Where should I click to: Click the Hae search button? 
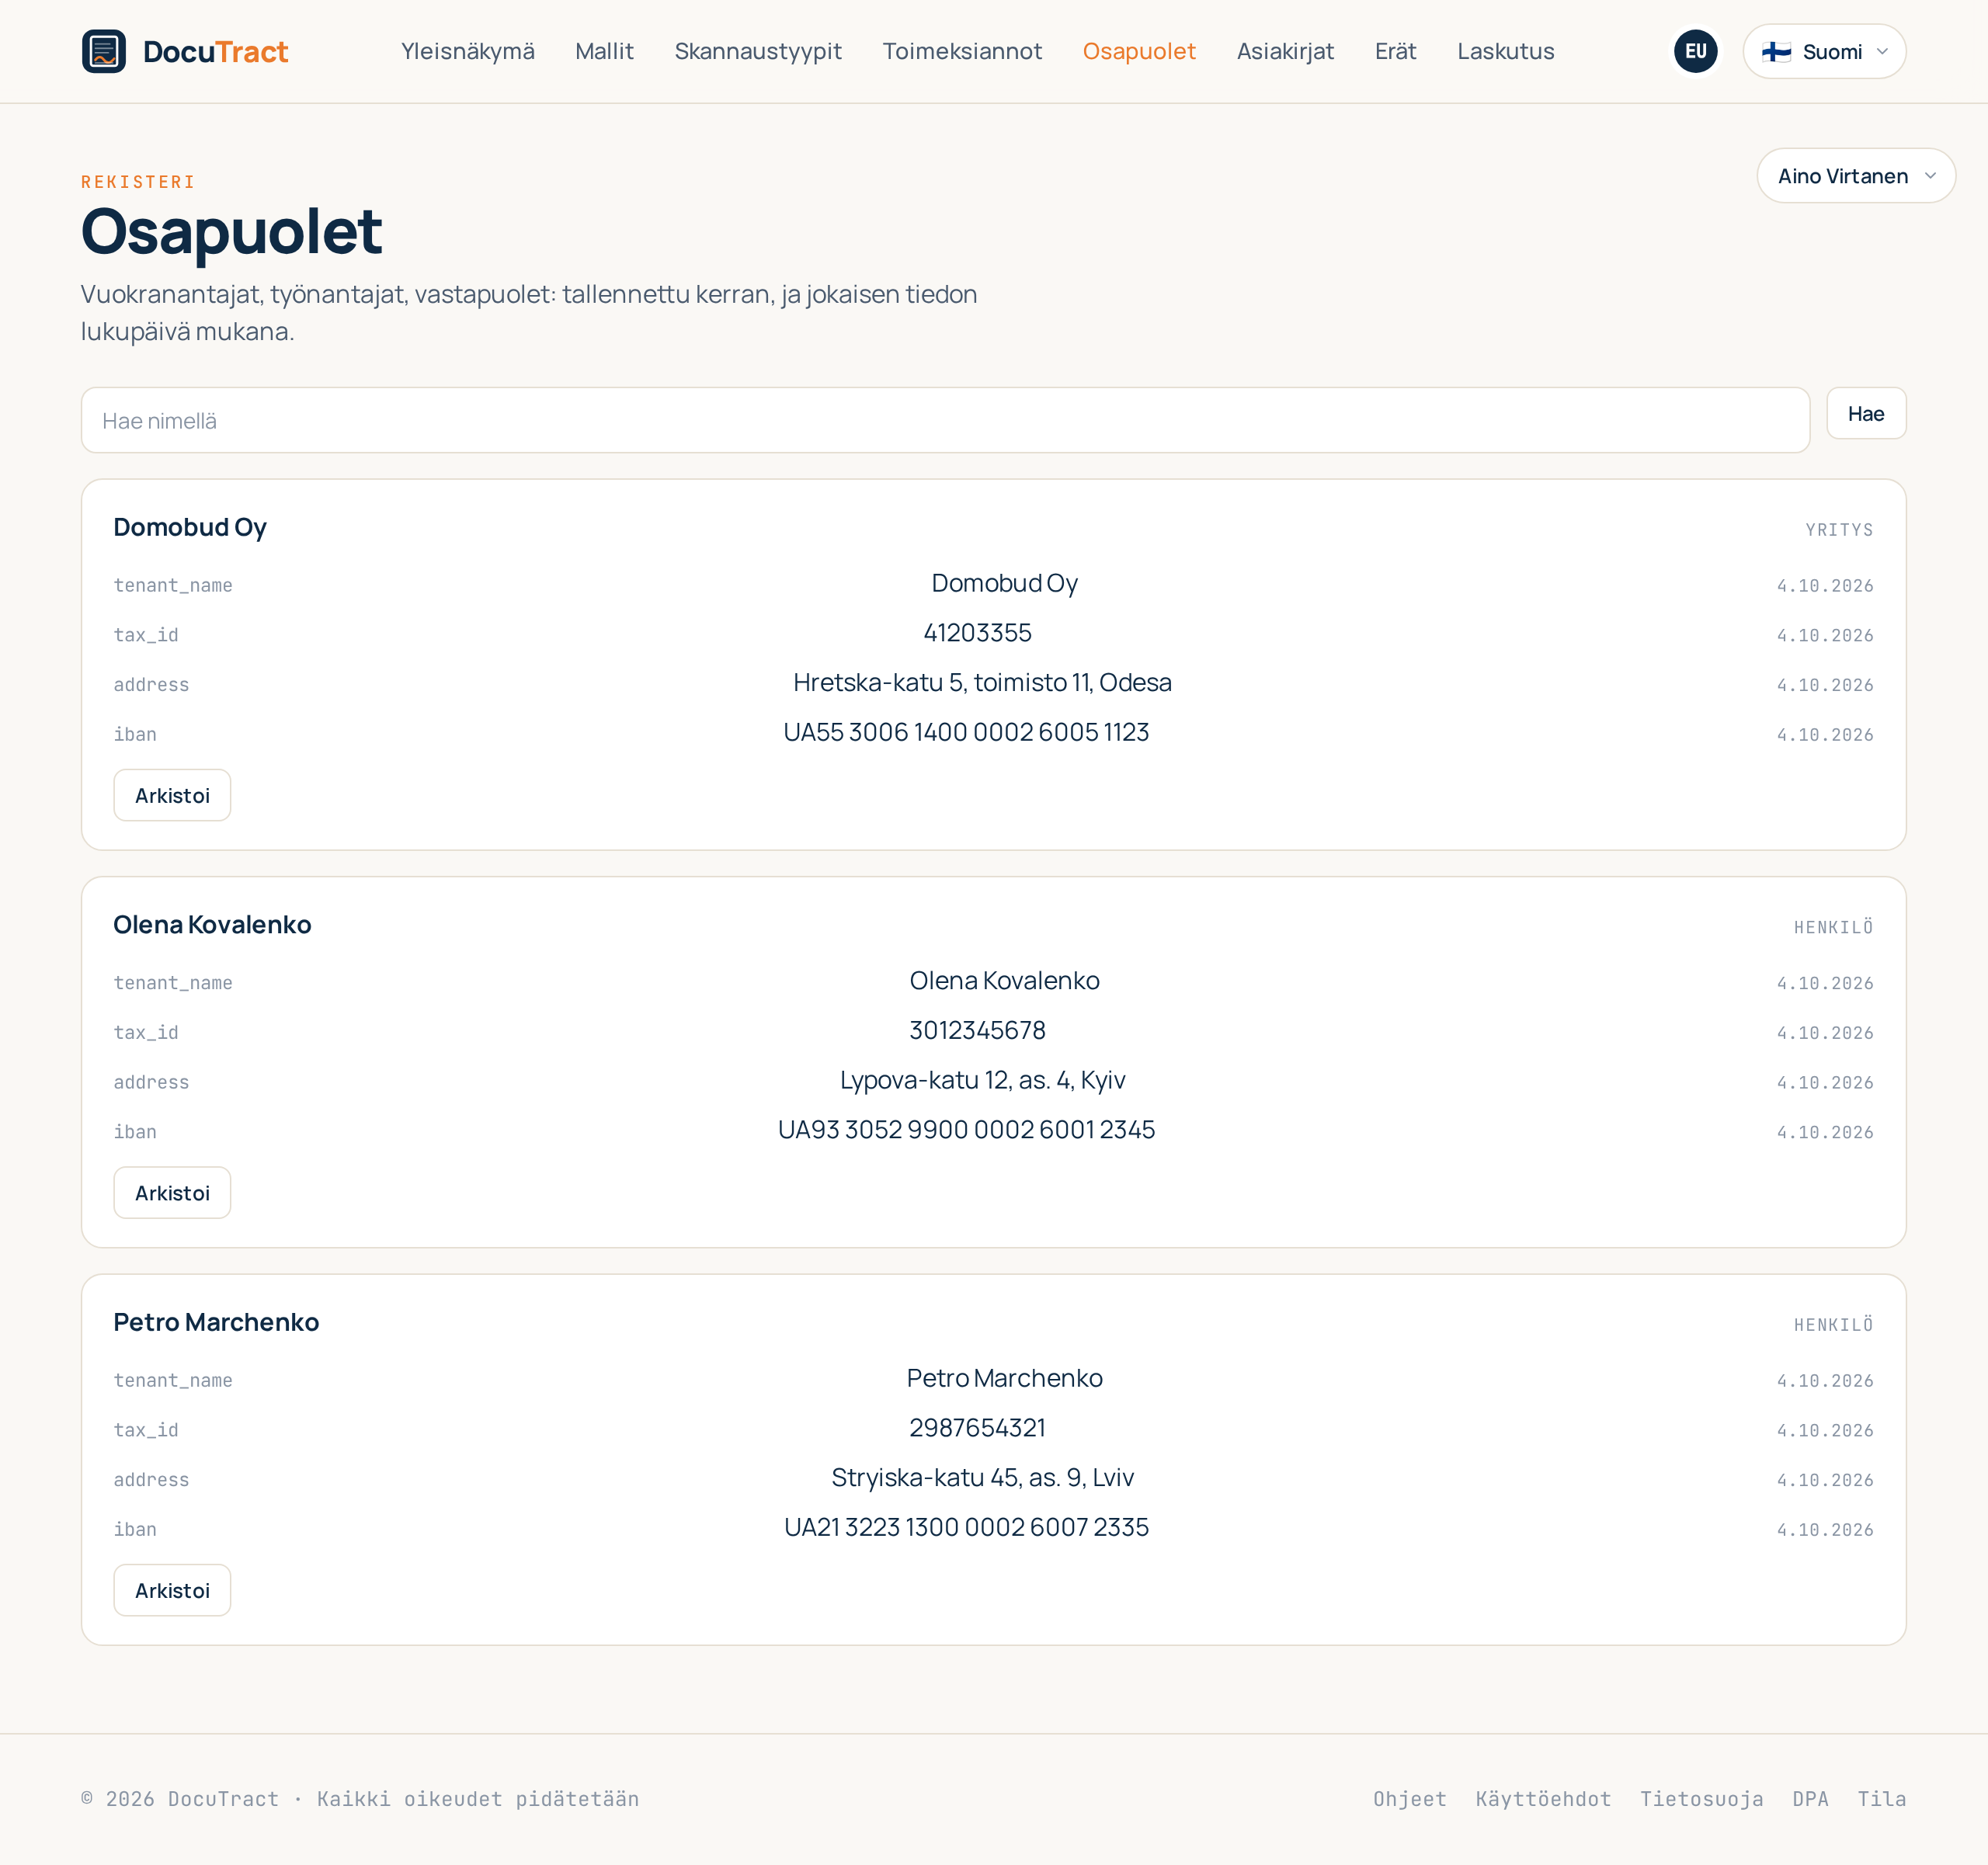1866,413
